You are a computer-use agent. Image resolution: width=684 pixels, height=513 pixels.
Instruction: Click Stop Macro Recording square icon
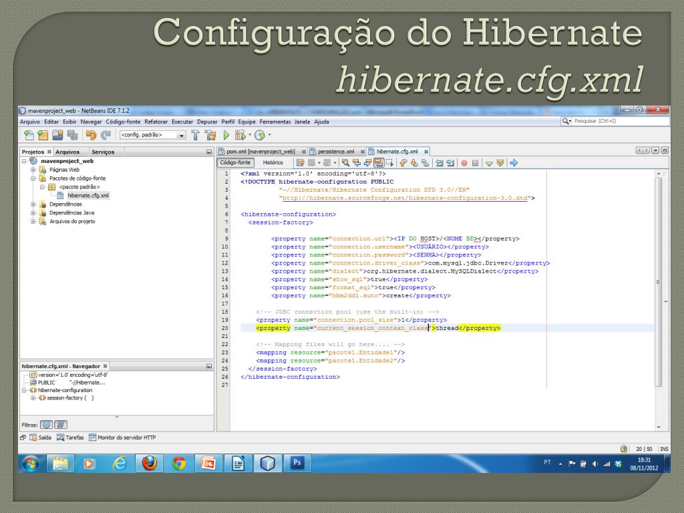click(476, 163)
